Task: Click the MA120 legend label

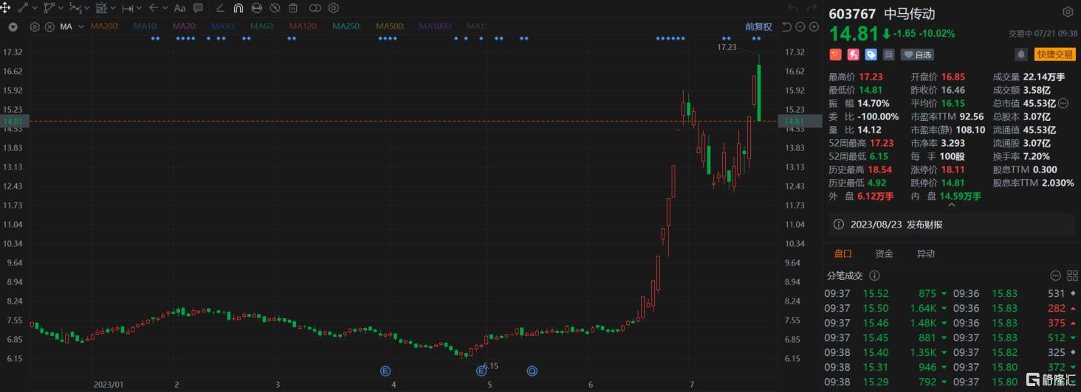Action: tap(303, 27)
